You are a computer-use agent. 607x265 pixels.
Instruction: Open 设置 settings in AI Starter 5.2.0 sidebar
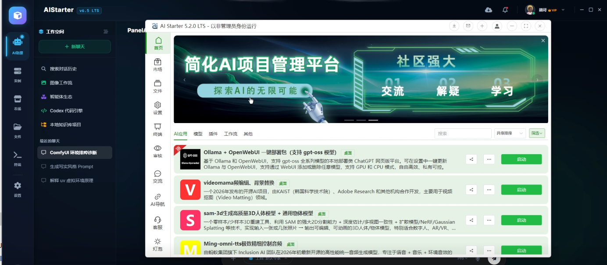coord(157,108)
